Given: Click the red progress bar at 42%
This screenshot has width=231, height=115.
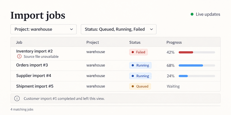Looking at the screenshot, I should 197,52.
